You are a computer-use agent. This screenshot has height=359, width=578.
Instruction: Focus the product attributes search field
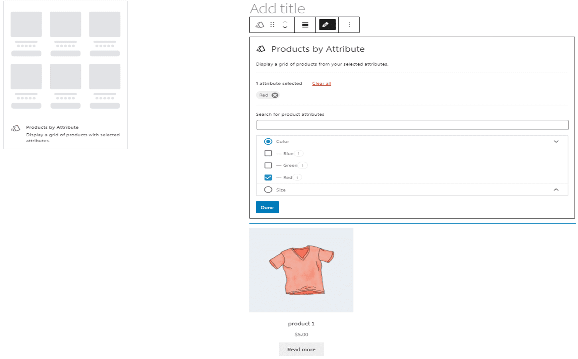click(412, 125)
